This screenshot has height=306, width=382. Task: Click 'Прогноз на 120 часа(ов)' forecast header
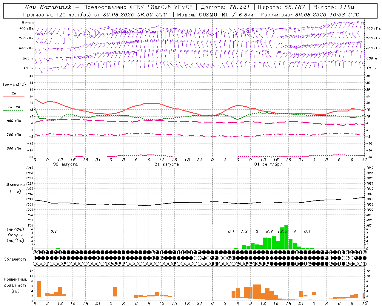coord(57,15)
